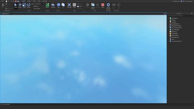The image size is (194, 109).
Task: Click the StarterPack icon
Action: click(x=170, y=34)
